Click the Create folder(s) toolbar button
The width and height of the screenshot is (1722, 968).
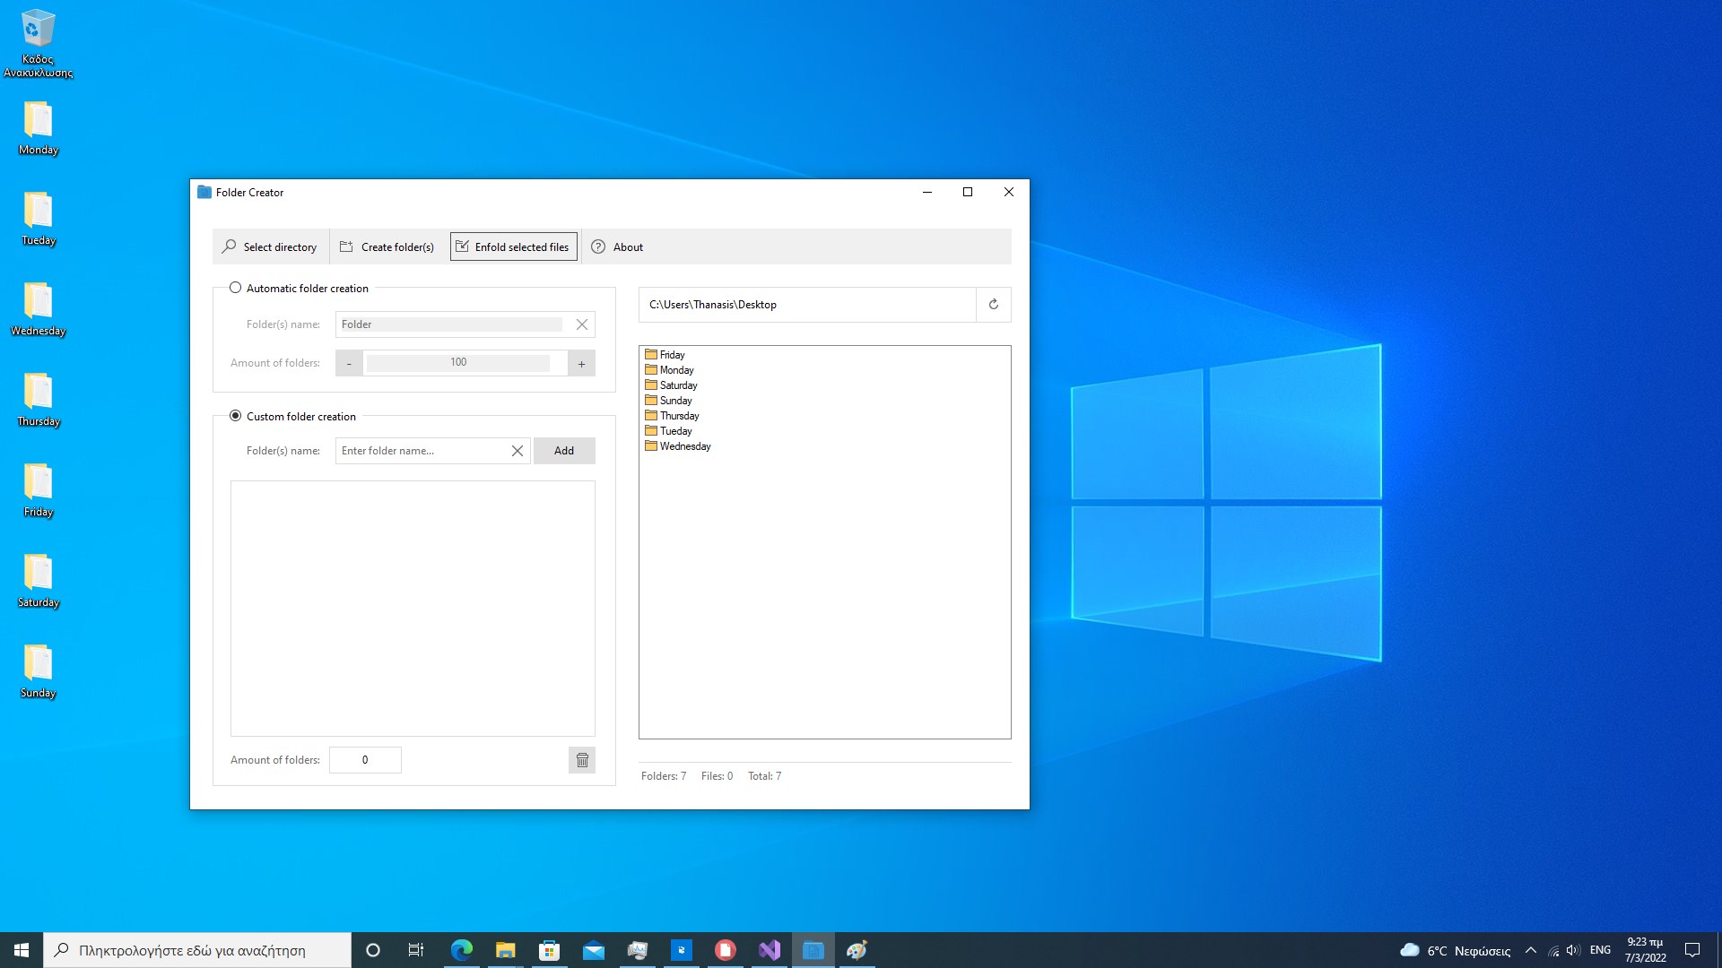pos(387,247)
